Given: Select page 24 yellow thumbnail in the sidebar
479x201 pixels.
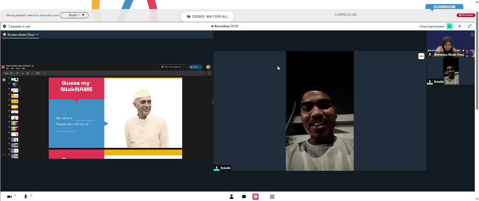Looking at the screenshot, I should pos(15,101).
